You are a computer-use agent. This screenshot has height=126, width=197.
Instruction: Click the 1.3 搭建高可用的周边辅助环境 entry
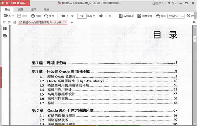108,85
